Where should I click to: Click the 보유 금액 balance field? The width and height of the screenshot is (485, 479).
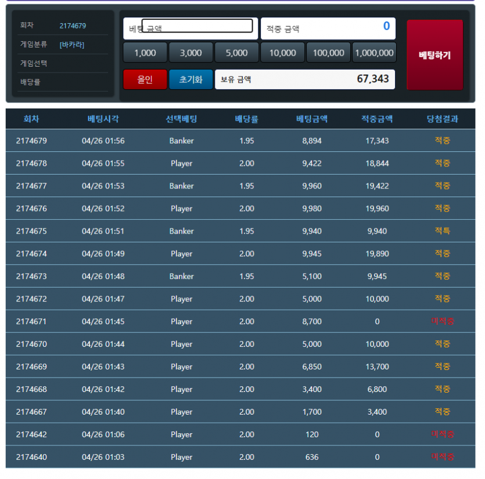[x=305, y=79]
